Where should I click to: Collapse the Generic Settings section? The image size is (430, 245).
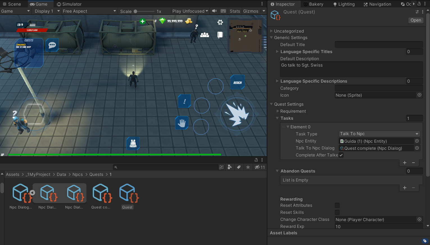271,37
